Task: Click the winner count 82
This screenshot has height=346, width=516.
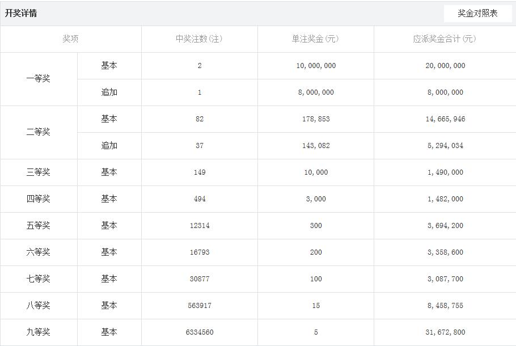Action: pos(200,119)
